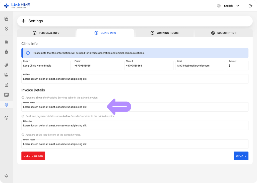Select the highlighted Settings gear icon
257x183 pixels.
click(6, 105)
